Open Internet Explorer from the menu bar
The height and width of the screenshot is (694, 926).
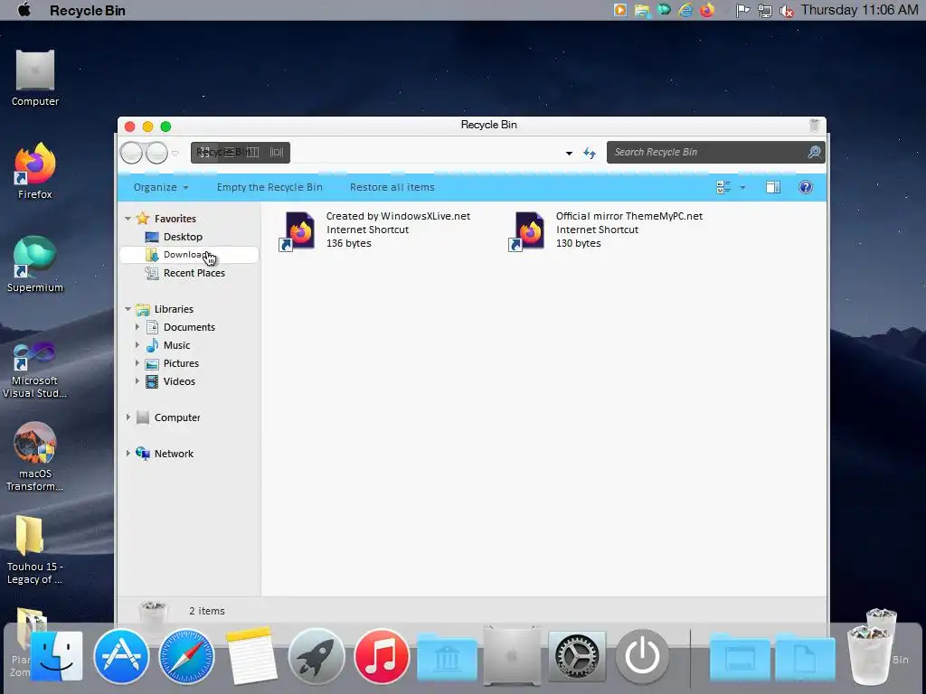[685, 10]
